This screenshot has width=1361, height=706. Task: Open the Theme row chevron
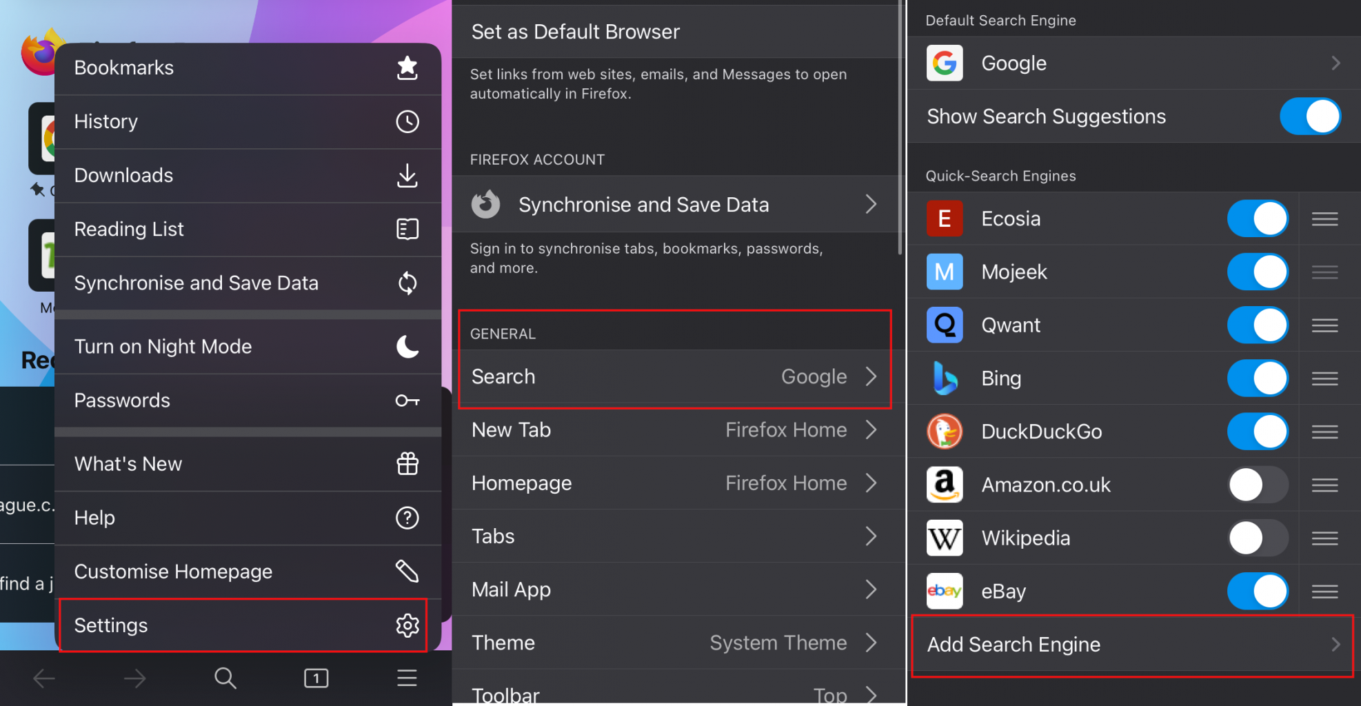[x=871, y=643]
